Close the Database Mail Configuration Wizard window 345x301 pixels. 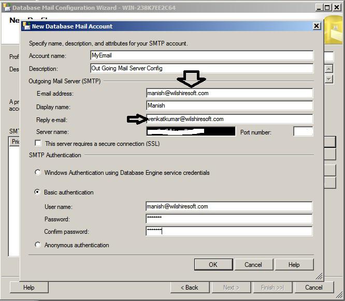337,7
